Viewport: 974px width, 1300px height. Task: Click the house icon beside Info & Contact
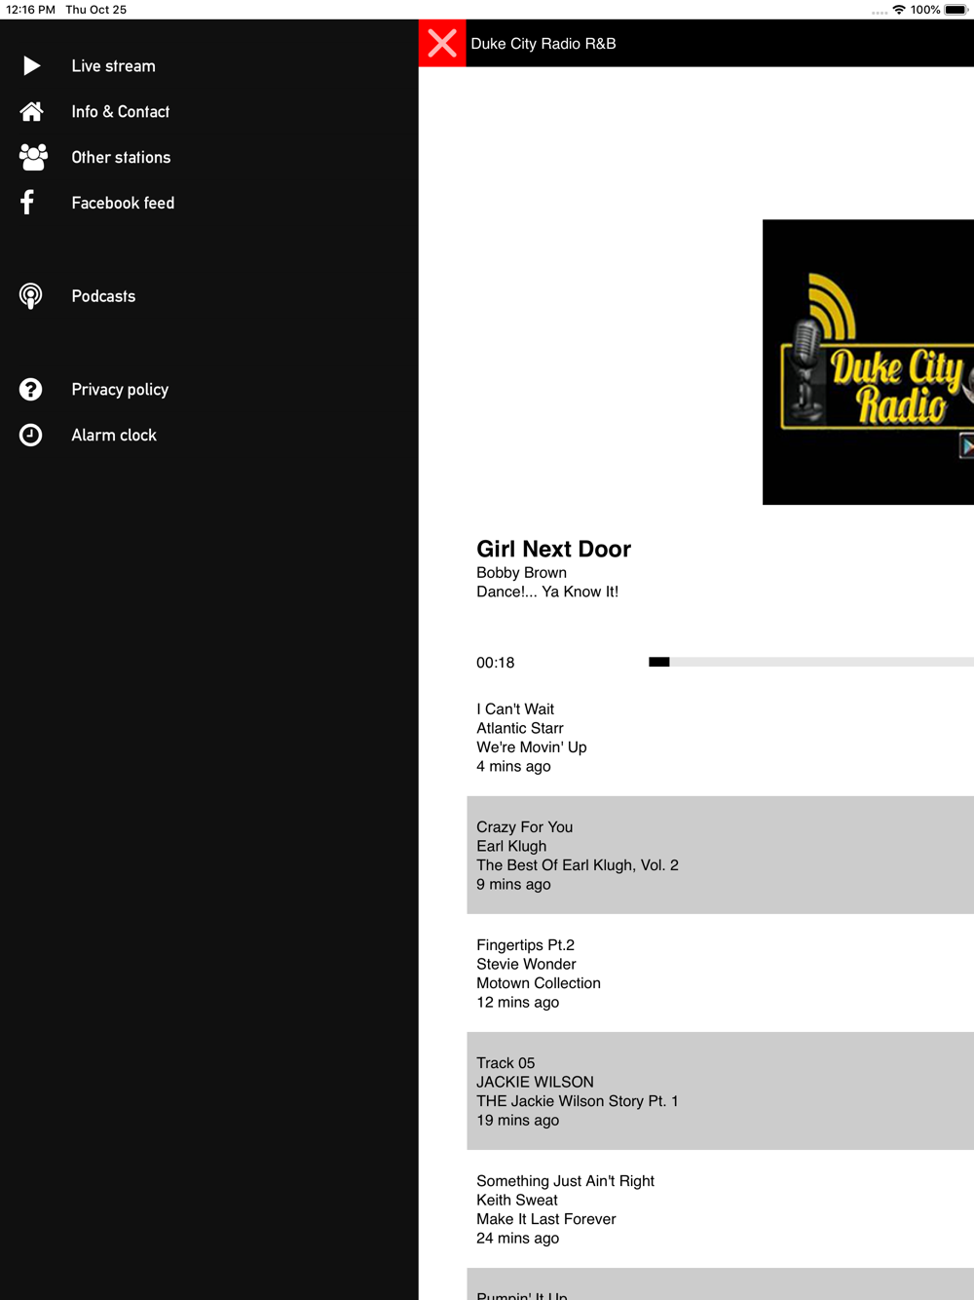pyautogui.click(x=31, y=112)
